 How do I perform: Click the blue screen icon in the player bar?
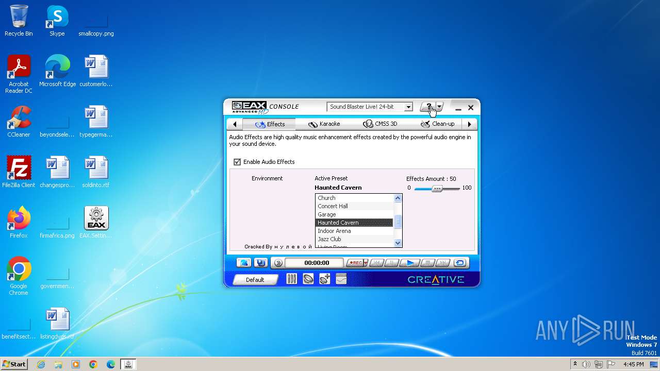(x=244, y=263)
